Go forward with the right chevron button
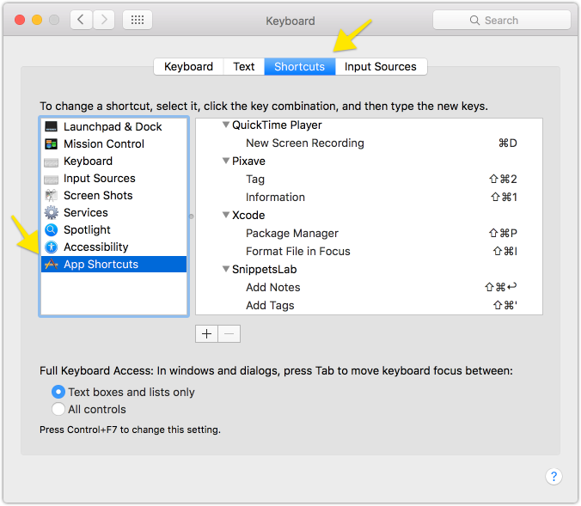This screenshot has width=581, height=506. coord(104,20)
